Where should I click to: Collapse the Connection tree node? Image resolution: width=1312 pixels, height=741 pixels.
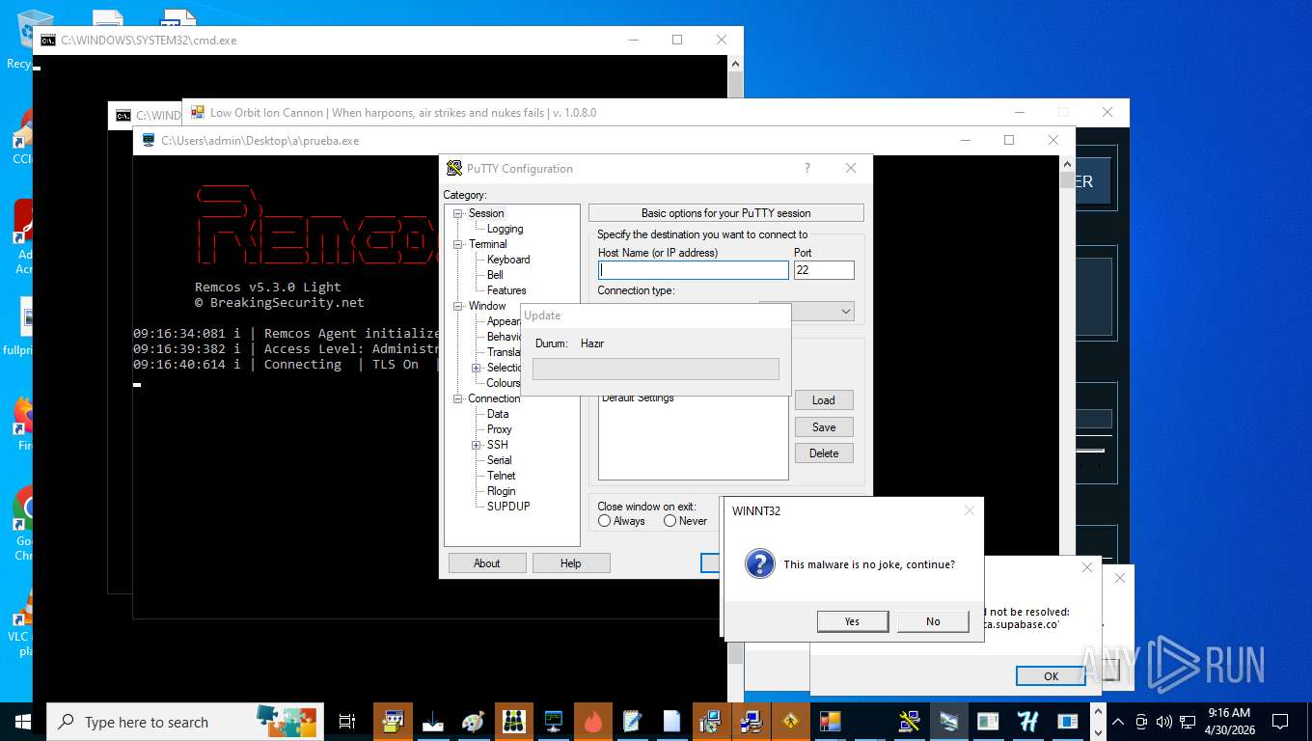458,398
